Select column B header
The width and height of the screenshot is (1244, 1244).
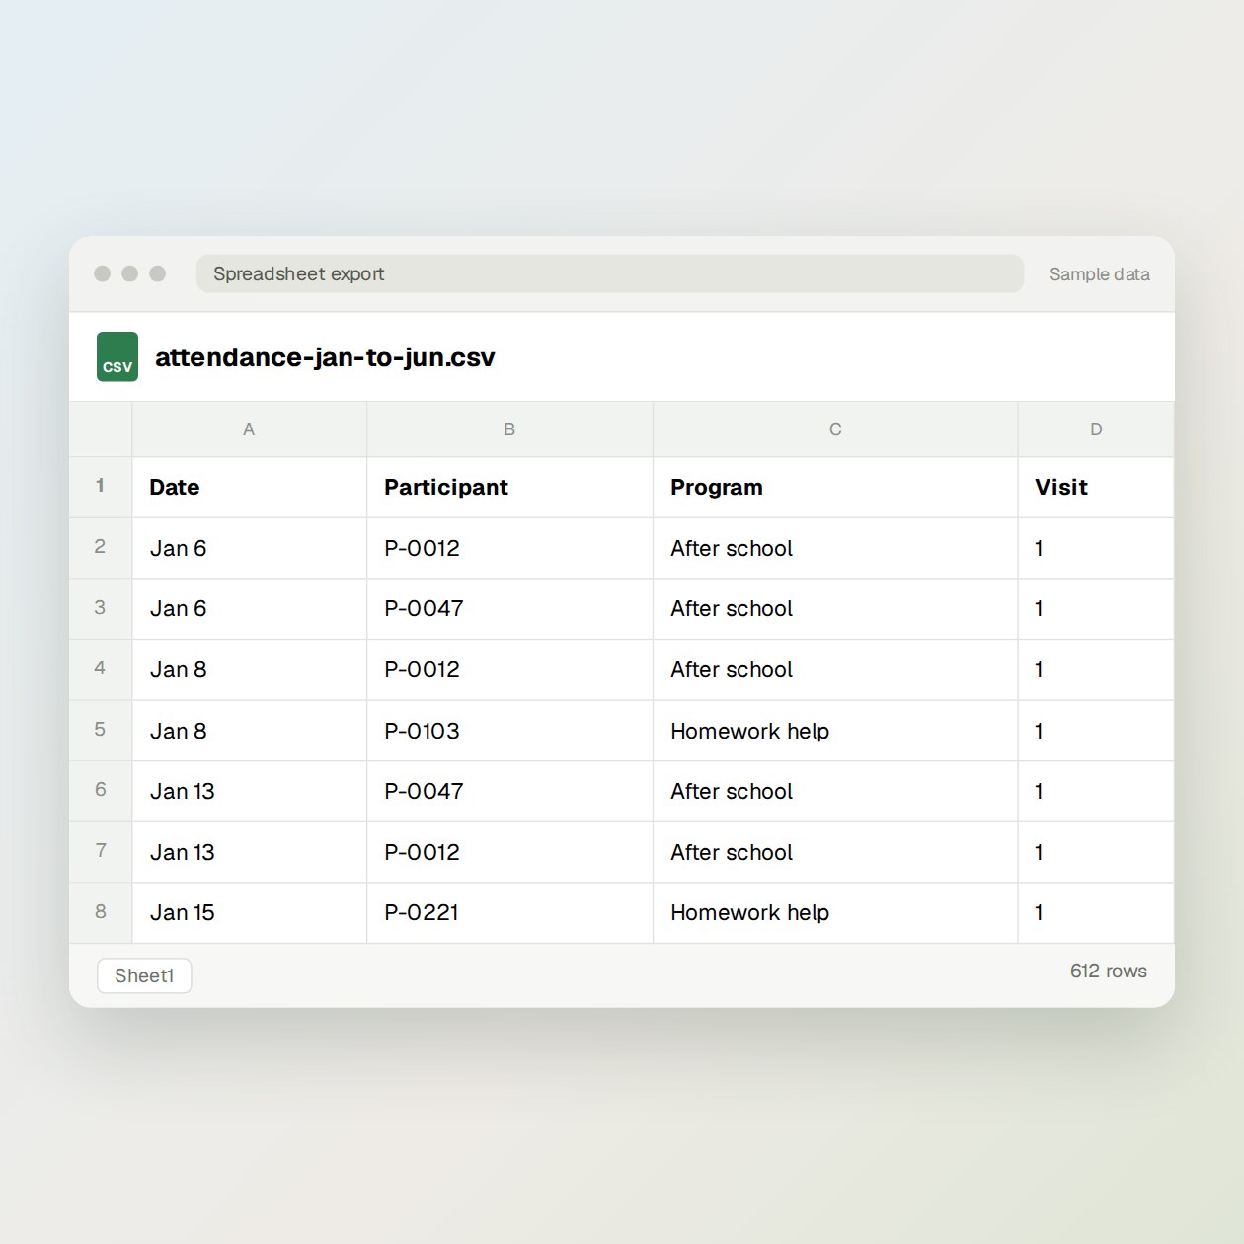509,428
